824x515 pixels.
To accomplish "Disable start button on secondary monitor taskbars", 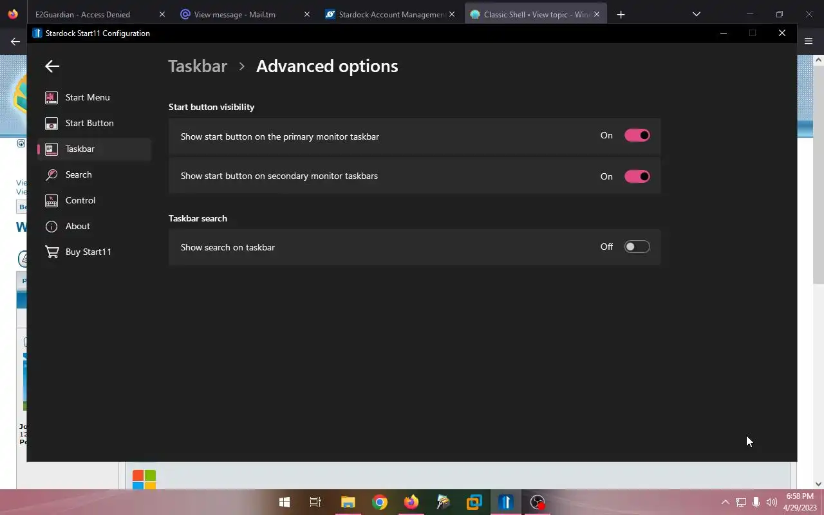I will [637, 176].
